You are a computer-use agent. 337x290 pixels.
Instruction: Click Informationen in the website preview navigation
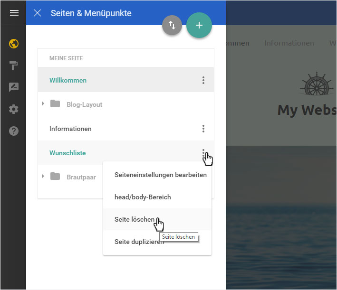coord(289,43)
